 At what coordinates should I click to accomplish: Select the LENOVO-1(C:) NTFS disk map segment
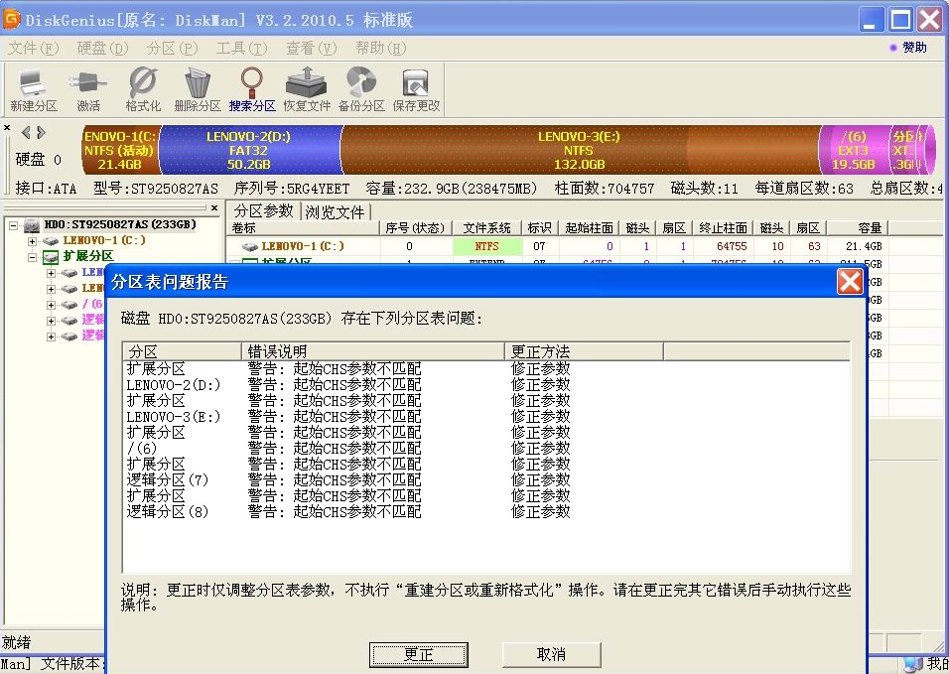[120, 150]
